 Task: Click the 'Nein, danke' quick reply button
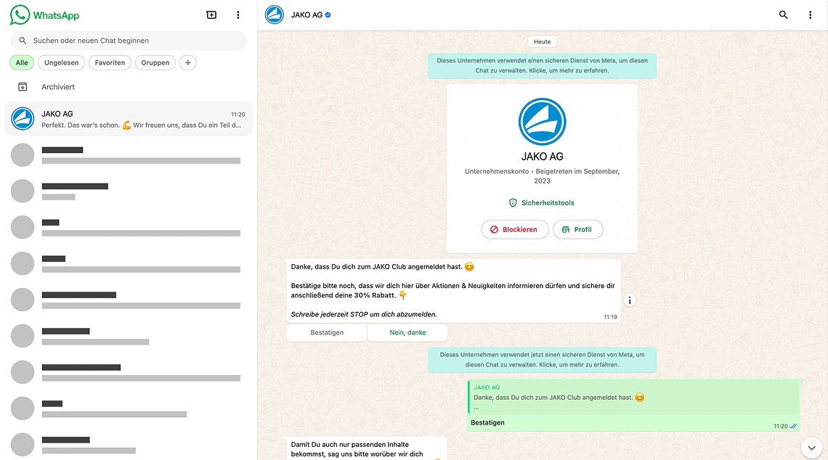click(x=407, y=332)
